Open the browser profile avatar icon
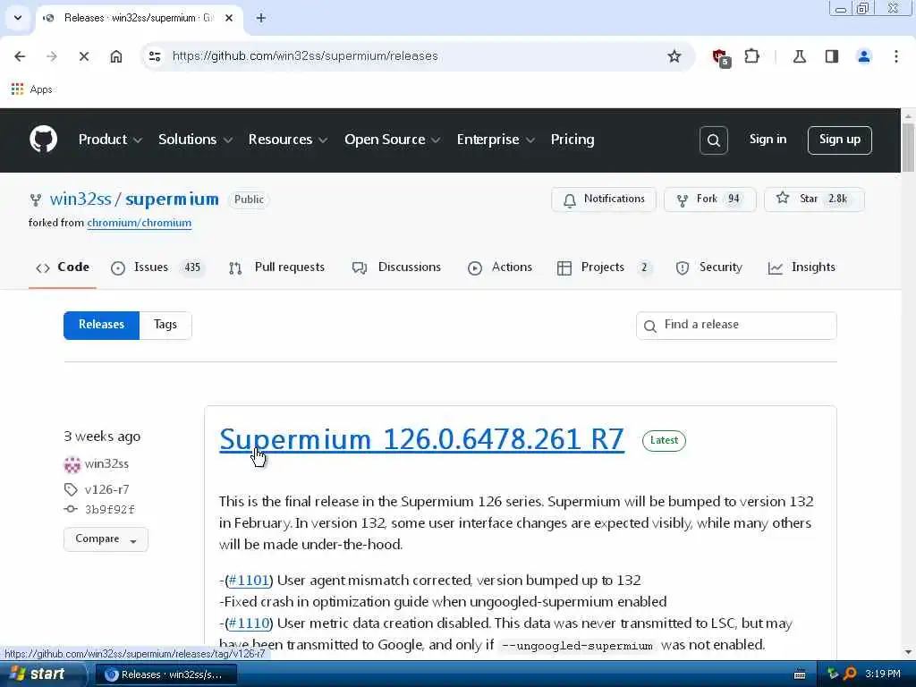Screen dimensions: 916x687 [x=863, y=56]
